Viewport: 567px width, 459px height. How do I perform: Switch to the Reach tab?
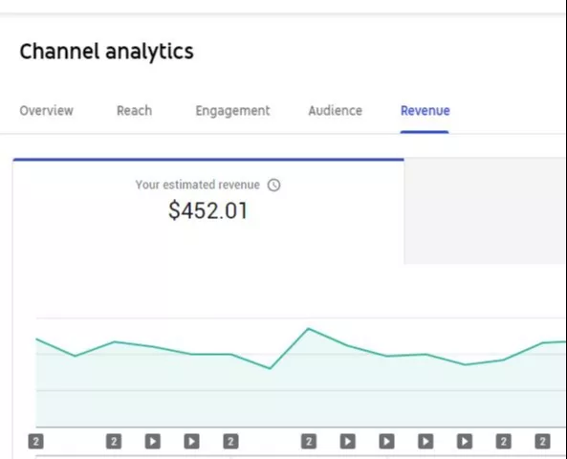[x=134, y=111]
